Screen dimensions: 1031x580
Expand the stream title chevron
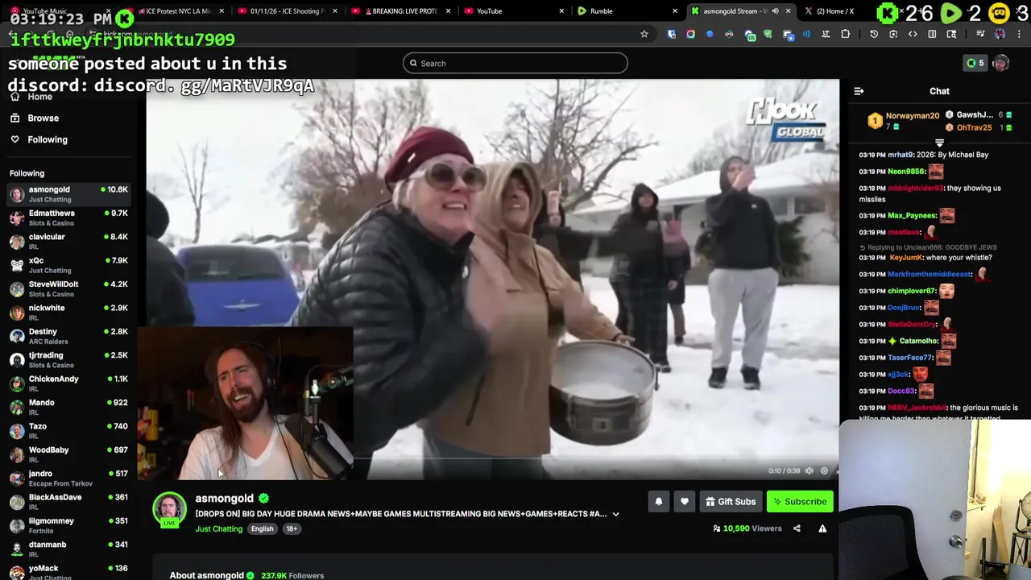click(615, 514)
